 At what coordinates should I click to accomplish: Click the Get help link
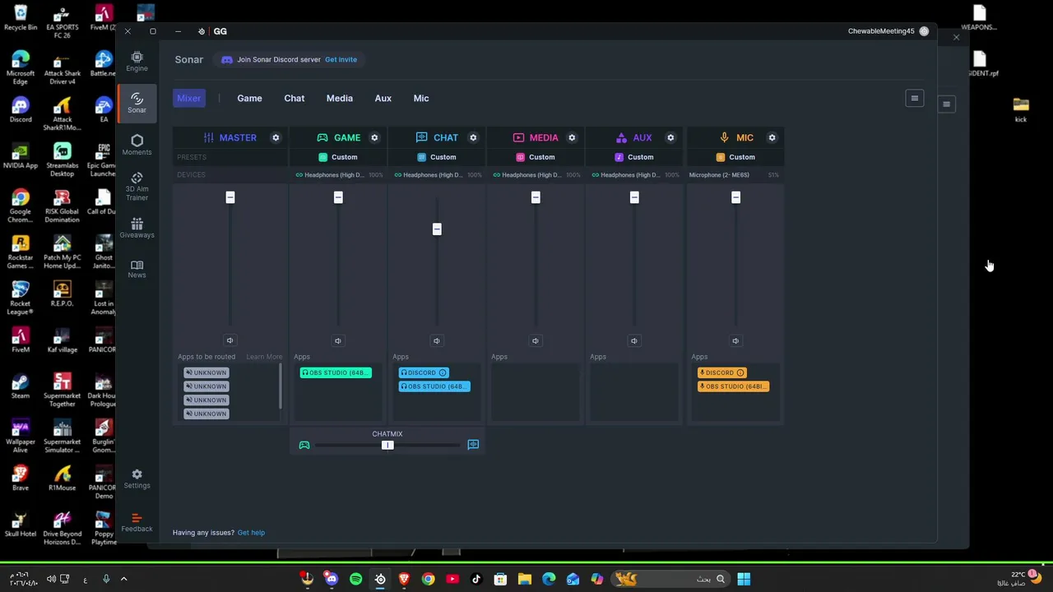click(x=251, y=533)
